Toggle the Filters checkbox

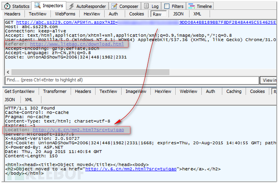point(167,6)
